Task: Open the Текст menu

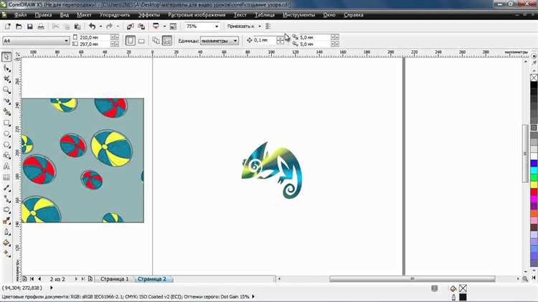Action: click(240, 15)
